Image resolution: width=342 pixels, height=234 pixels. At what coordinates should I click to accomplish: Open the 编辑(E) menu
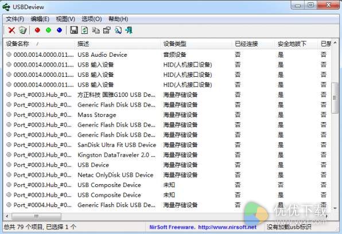point(40,19)
